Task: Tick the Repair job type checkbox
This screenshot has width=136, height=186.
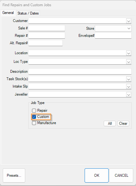Action: pyautogui.click(x=34, y=110)
